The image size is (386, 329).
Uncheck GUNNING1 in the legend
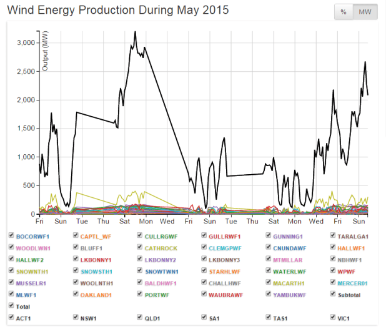tap(268, 236)
